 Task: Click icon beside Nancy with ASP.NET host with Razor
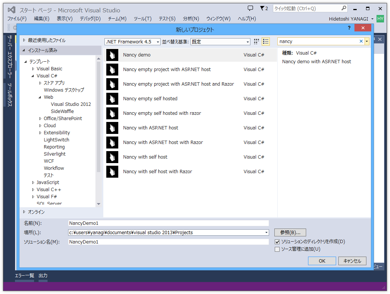coord(112,143)
